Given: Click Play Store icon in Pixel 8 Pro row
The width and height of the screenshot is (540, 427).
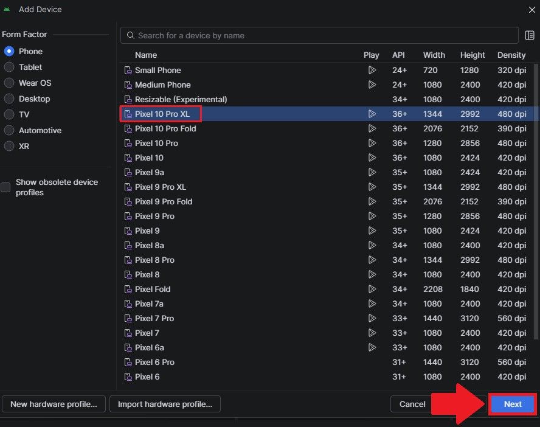Looking at the screenshot, I should 372,260.
